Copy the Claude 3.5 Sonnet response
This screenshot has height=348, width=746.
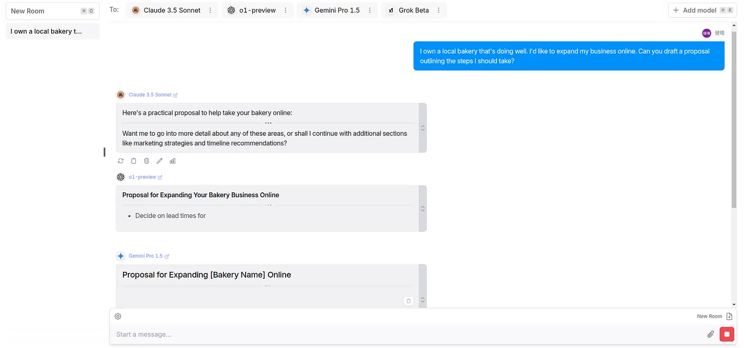point(134,161)
